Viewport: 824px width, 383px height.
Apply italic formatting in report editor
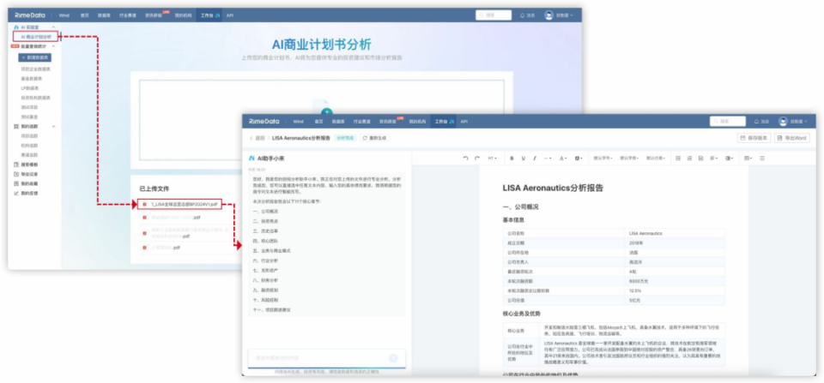(535, 158)
